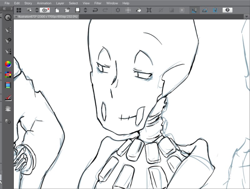This screenshot has width=250, height=189.
Task: Open the Select menu
Action: click(x=73, y=3)
